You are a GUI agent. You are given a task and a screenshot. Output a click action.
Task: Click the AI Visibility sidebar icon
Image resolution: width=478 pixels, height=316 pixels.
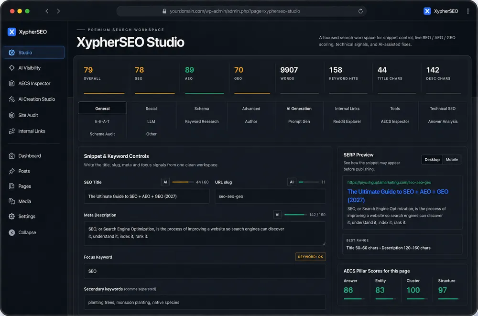[11, 68]
